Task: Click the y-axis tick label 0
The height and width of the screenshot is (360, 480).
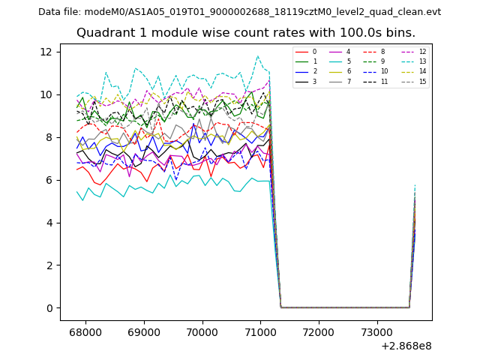Action: tap(49, 308)
